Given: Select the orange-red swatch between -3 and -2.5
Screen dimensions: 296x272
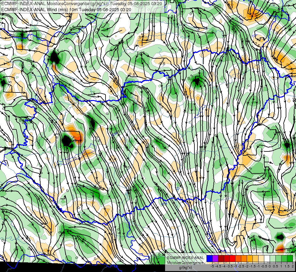Looking at the screenshot, I should point(238,258).
